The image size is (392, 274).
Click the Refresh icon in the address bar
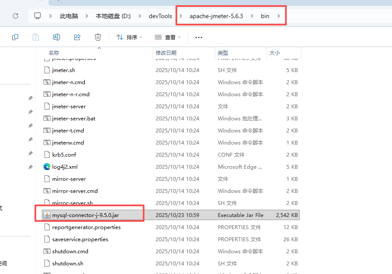(x=16, y=16)
